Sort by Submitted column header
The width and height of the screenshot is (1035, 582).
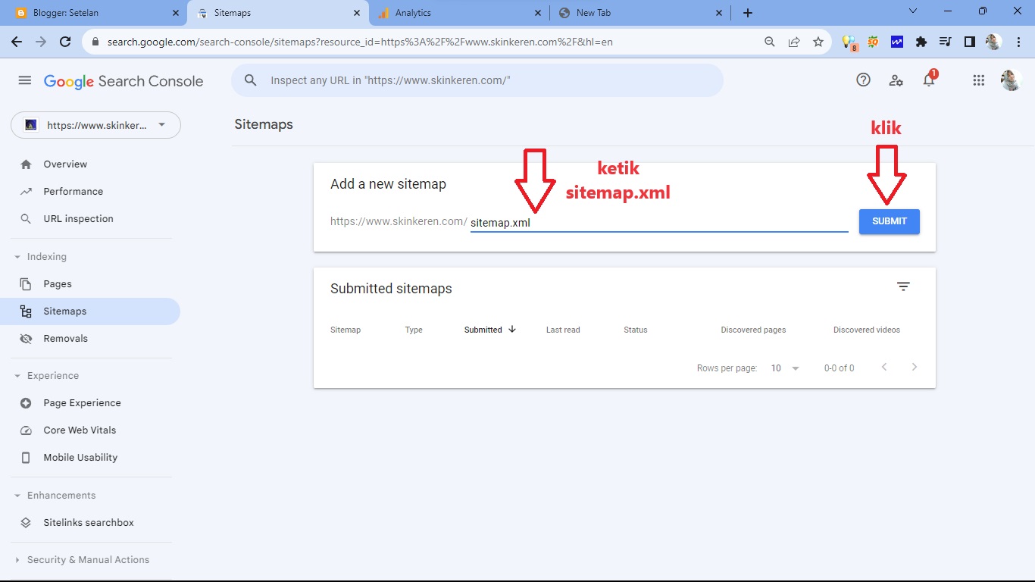(x=490, y=330)
